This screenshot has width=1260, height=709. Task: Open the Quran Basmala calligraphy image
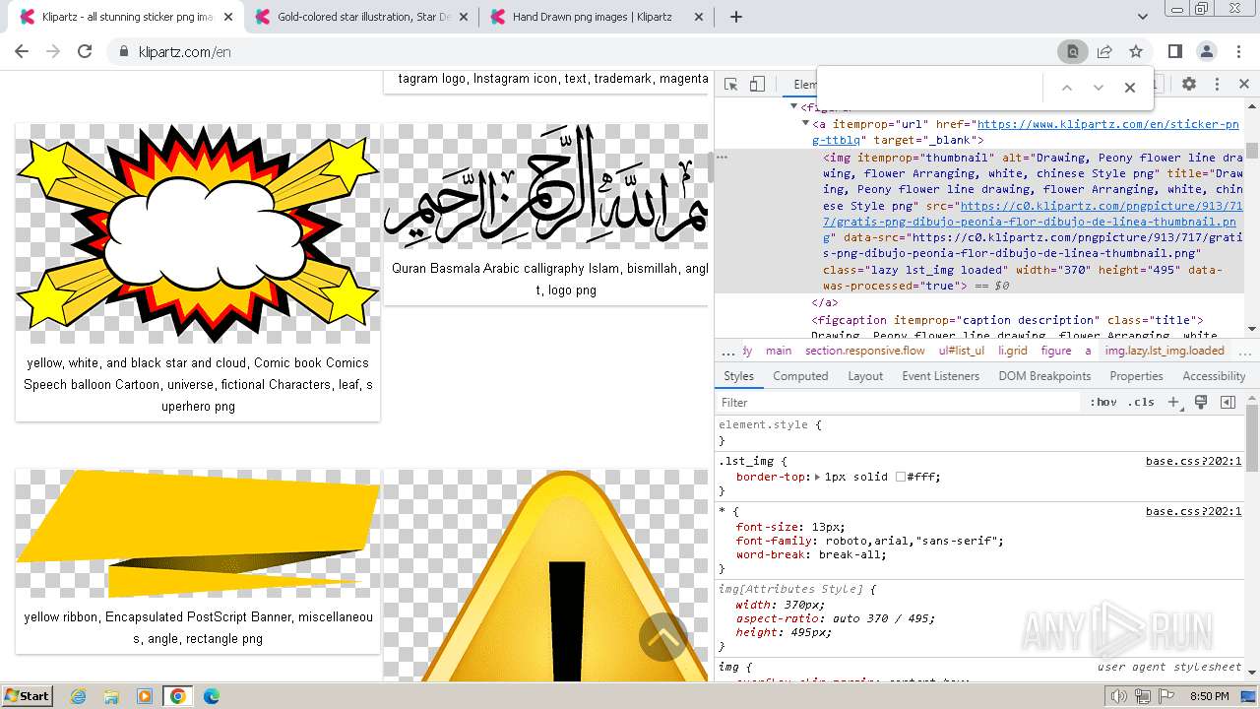click(x=546, y=187)
